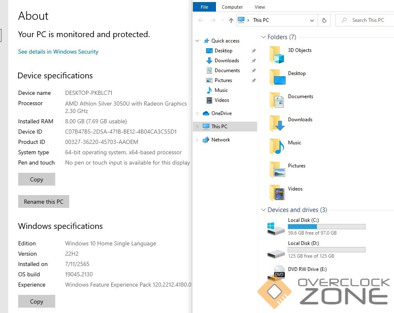Click the This PC address bar path
This screenshot has height=313, width=394.
[261, 20]
